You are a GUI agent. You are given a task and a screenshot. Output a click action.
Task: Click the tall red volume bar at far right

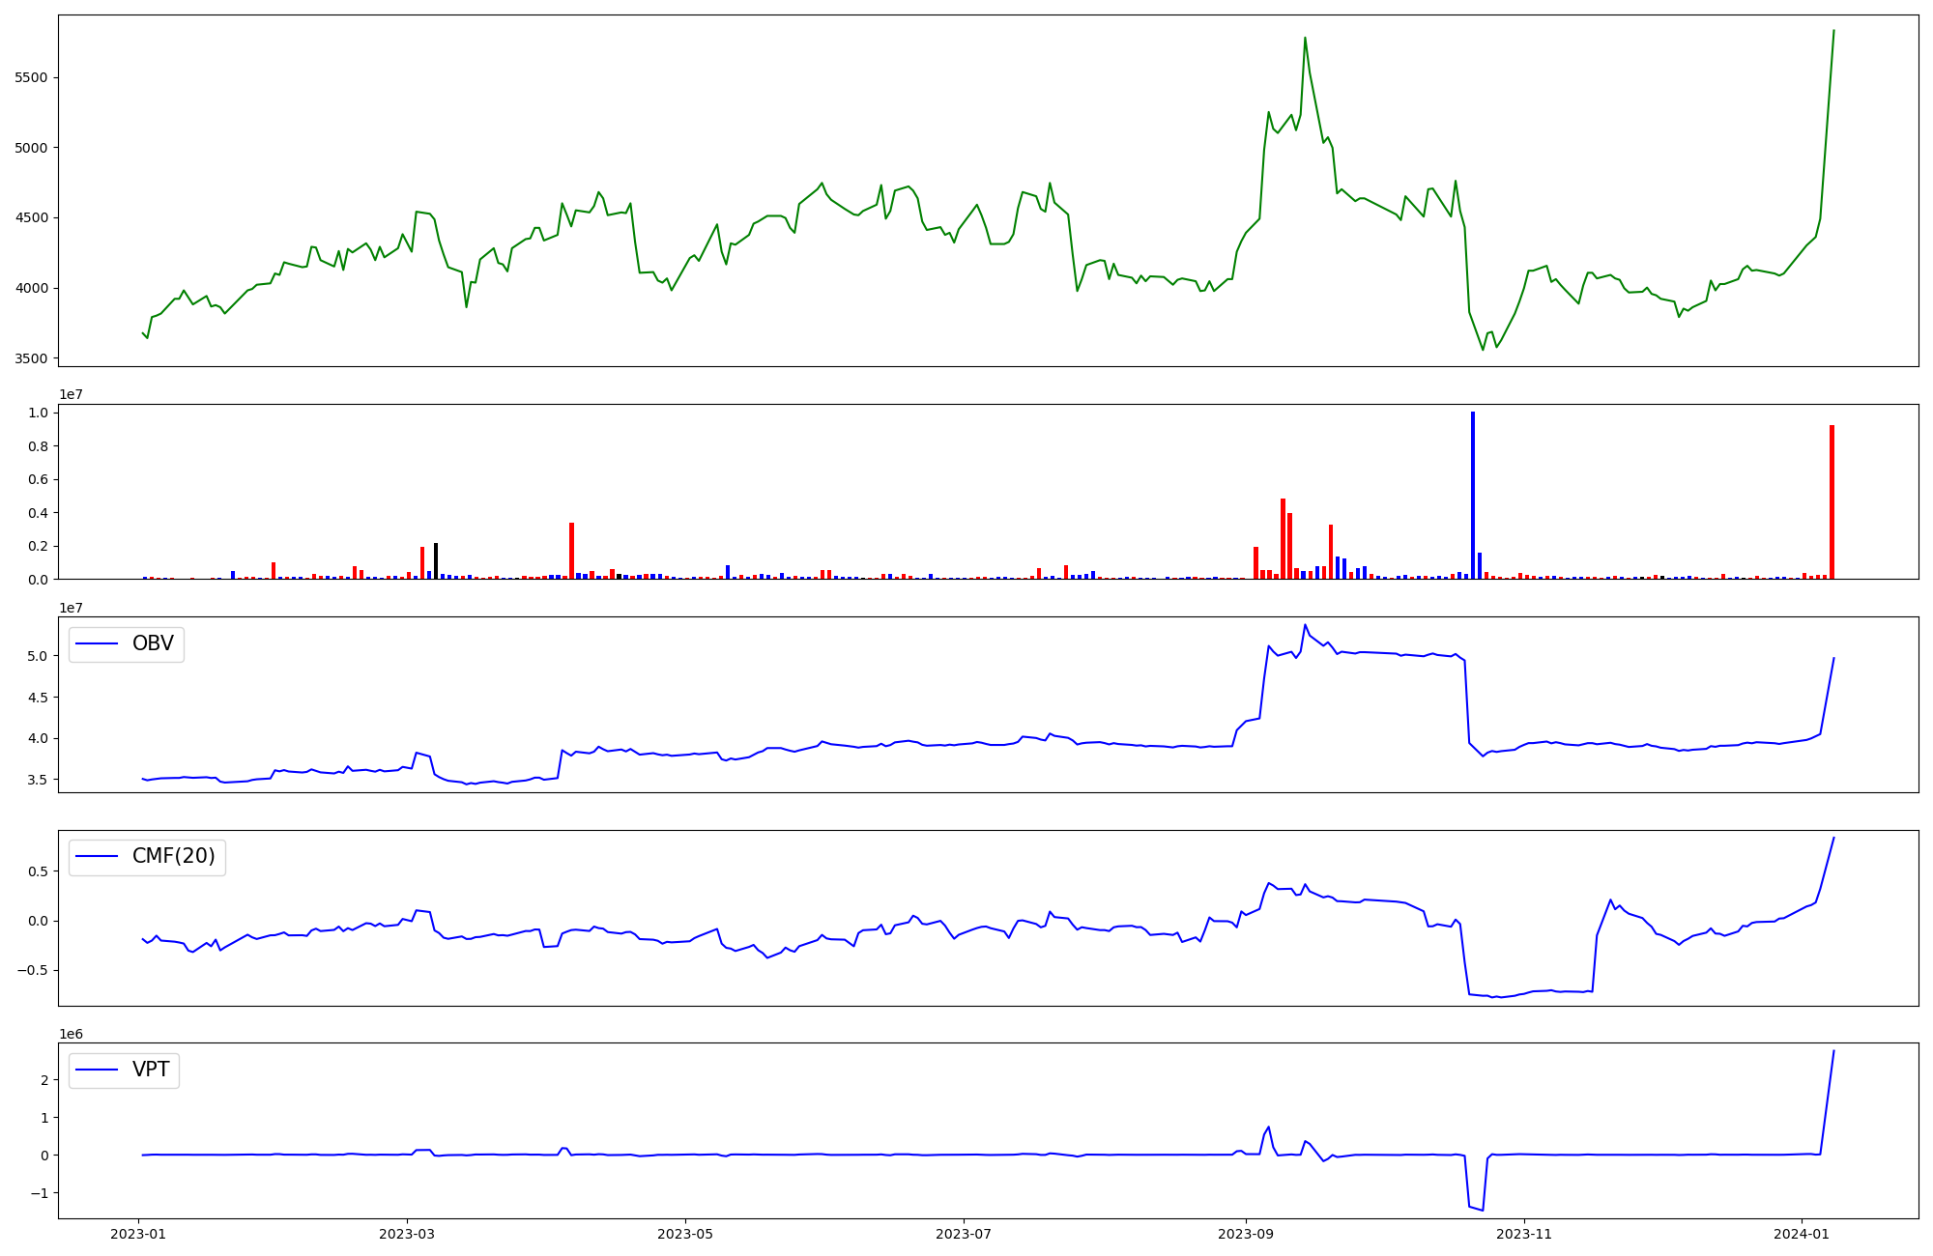pyautogui.click(x=1832, y=502)
